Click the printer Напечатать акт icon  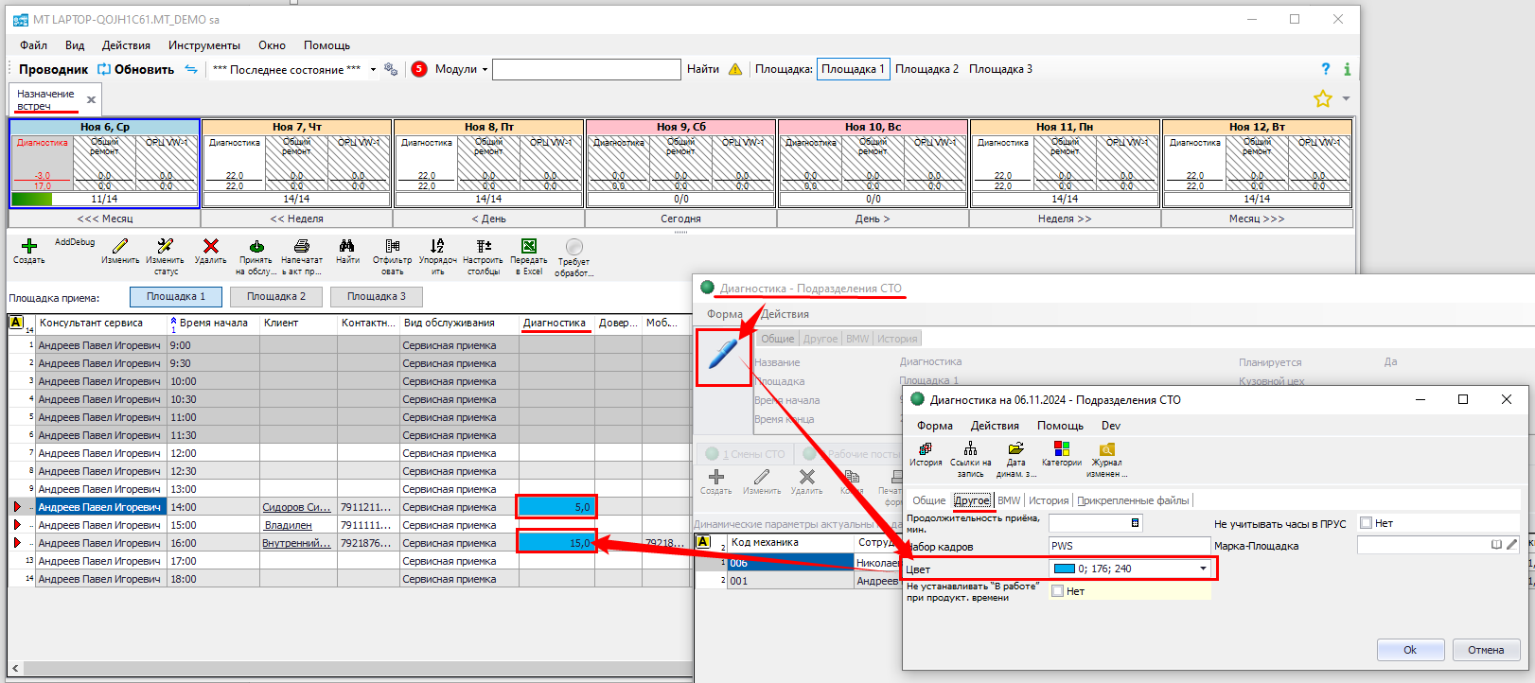(x=301, y=247)
